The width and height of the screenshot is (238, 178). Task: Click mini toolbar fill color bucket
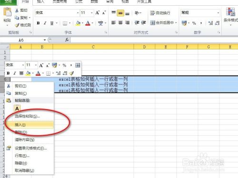point(28,73)
